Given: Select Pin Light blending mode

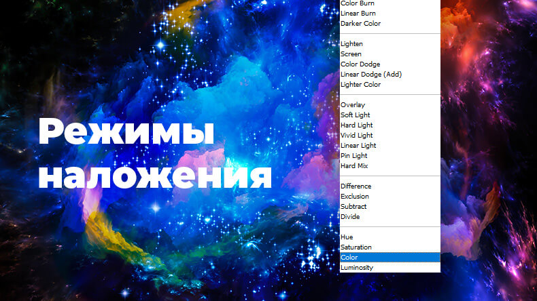Looking at the screenshot, I should click(389, 156).
